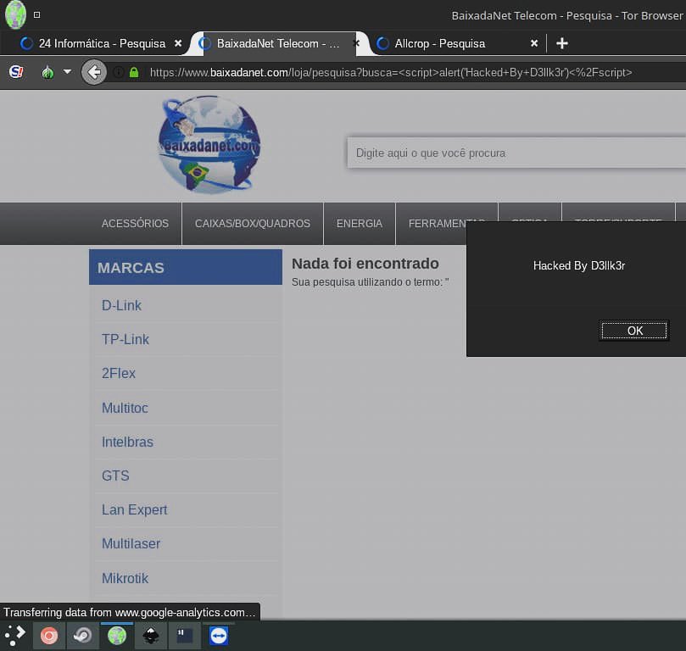Viewport: 686px width, 651px height.
Task: Expand the Tor button dropdown arrow
Action: [67, 71]
